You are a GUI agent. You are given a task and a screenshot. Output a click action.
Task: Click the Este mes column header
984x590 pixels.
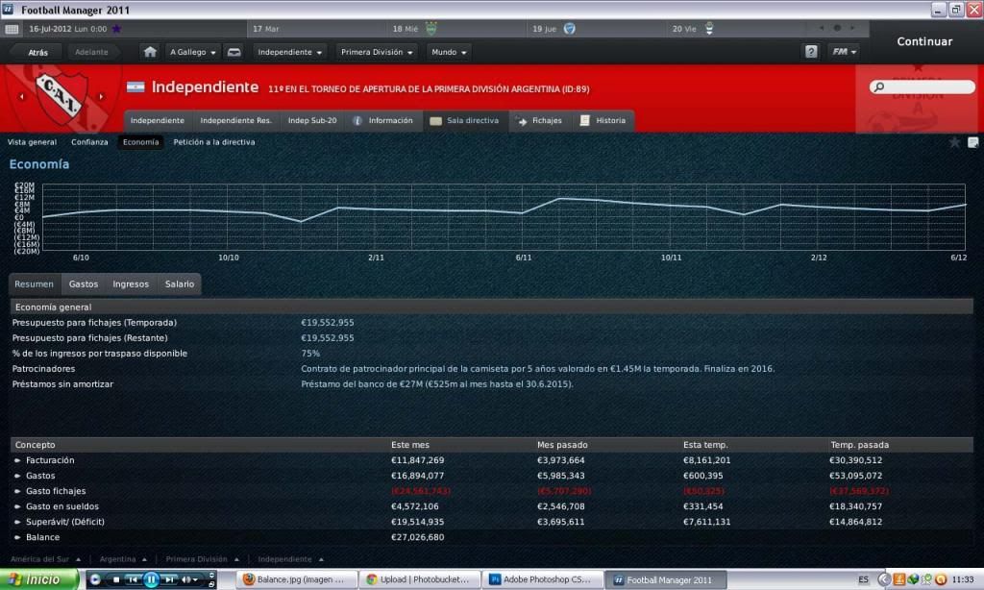coord(409,445)
